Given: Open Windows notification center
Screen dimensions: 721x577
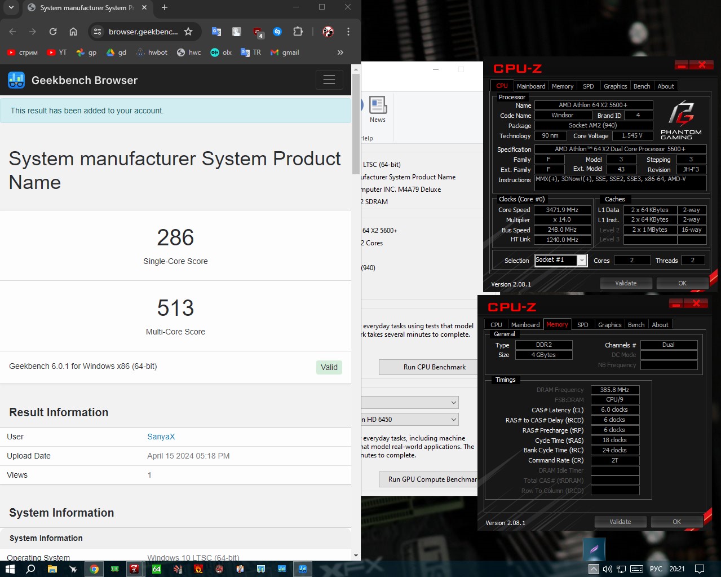Looking at the screenshot, I should point(700,569).
